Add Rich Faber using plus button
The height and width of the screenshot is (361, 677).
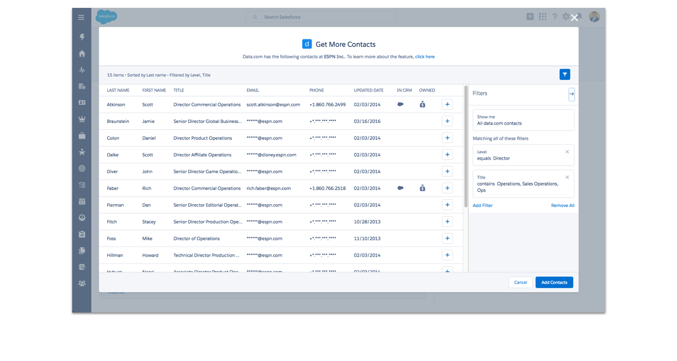[447, 188]
